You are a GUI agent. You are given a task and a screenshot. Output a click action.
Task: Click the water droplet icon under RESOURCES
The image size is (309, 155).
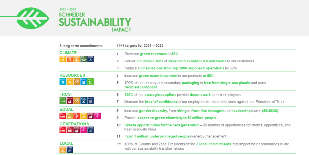pyautogui.click(x=63, y=81)
